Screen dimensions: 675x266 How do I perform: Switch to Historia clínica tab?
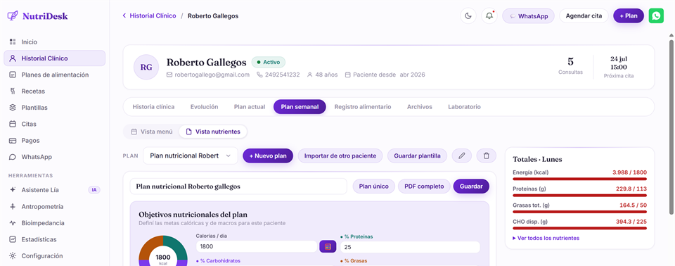point(153,106)
